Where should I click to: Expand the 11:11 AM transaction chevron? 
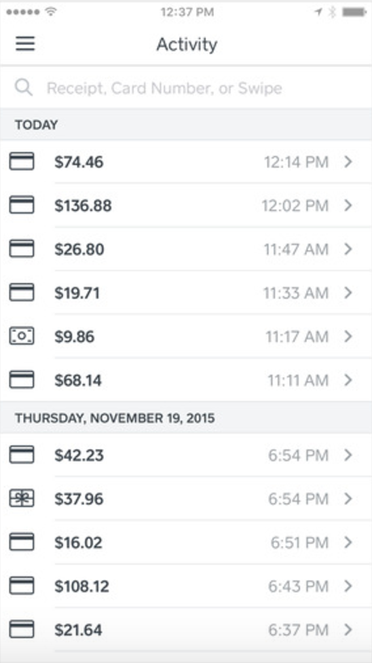pyautogui.click(x=348, y=380)
